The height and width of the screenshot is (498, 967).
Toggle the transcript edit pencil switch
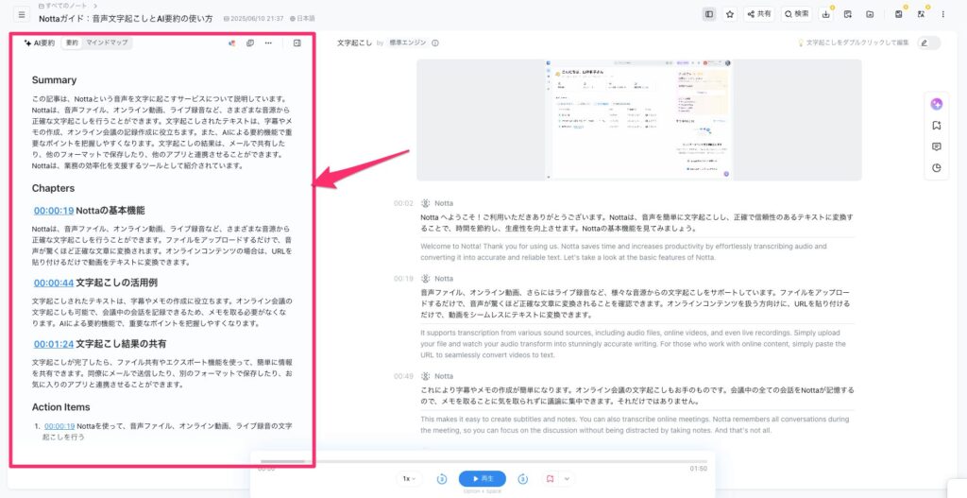929,43
